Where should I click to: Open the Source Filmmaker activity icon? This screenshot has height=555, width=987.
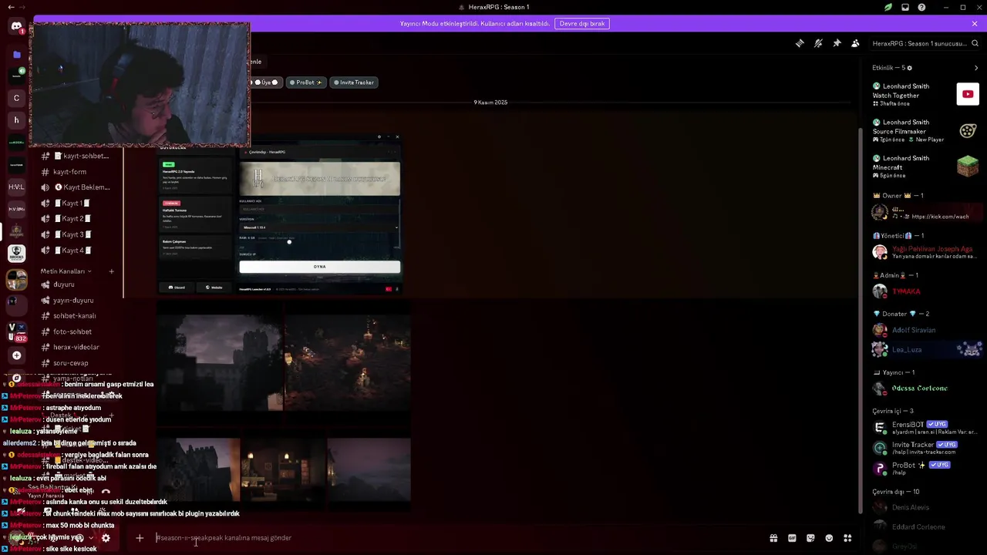coord(968,130)
